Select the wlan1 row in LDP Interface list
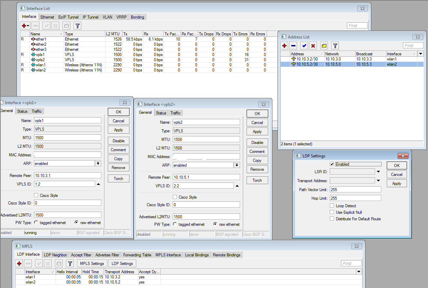 31,277
